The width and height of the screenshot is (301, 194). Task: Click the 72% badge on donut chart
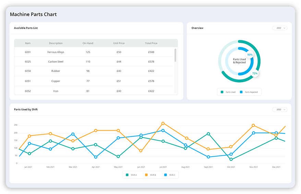point(255,73)
